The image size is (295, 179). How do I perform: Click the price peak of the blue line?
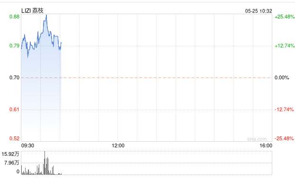tap(46, 16)
